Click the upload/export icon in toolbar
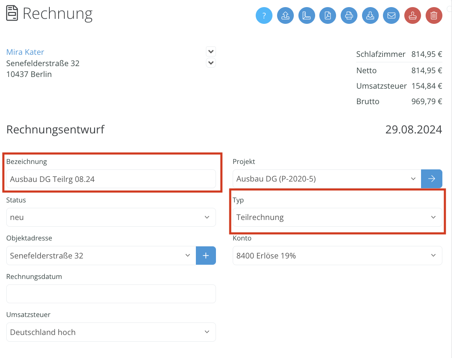Viewport: 452px width, 358px height. pos(285,15)
